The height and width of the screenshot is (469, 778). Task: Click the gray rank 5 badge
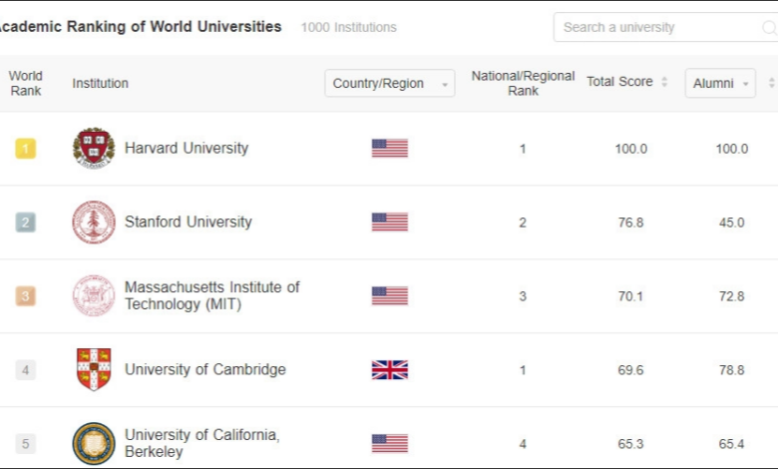point(25,443)
